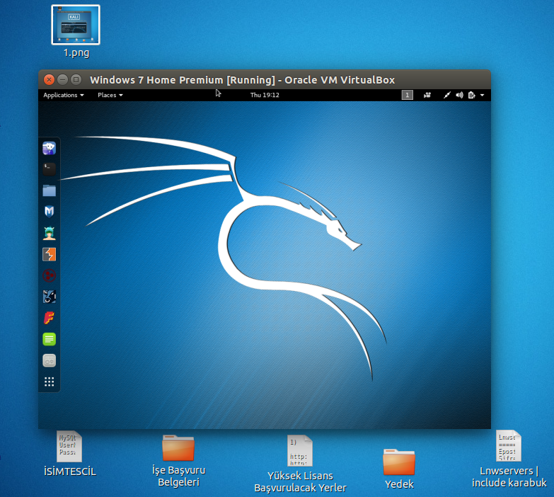Open the Applications menu in Kali

[x=64, y=95]
